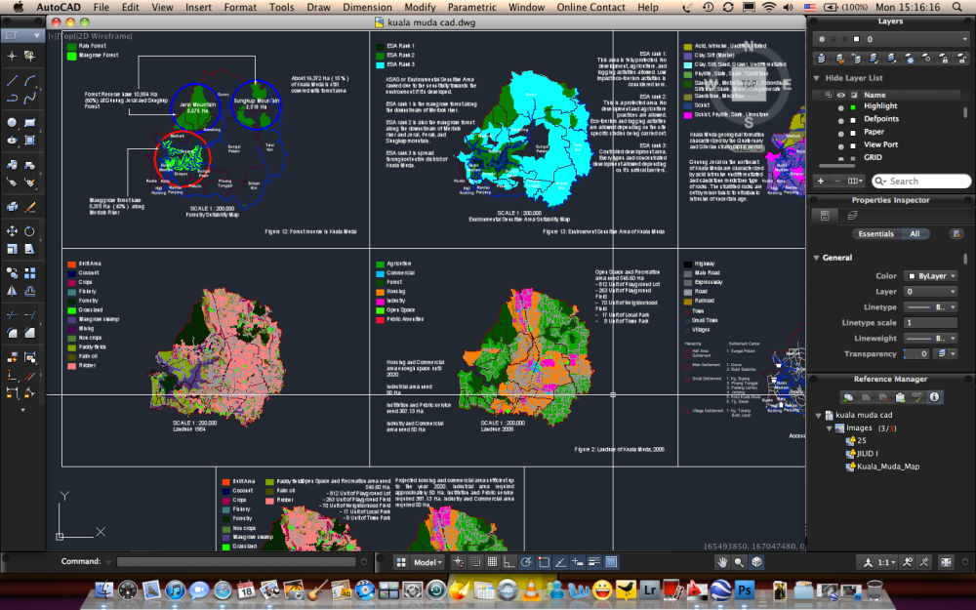
Task: Toggle visibility of the View Port layer
Action: click(840, 144)
